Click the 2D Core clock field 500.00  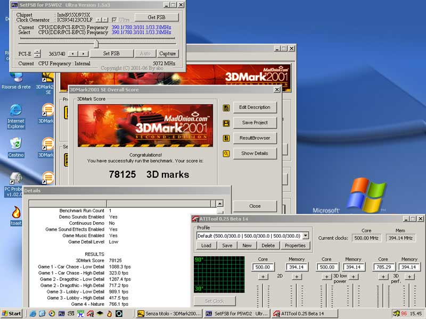(x=263, y=267)
